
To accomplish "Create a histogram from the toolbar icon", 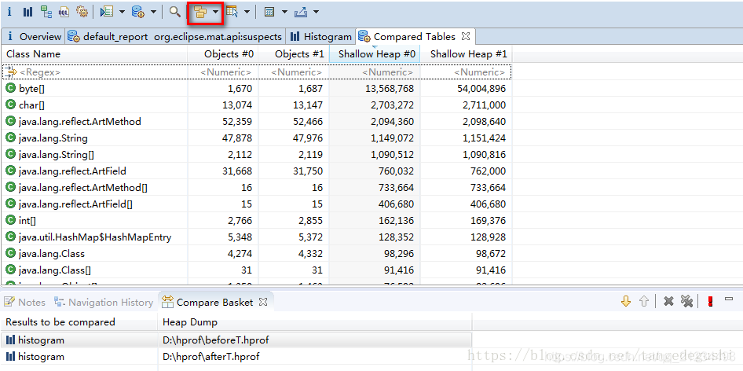I will 27,12.
